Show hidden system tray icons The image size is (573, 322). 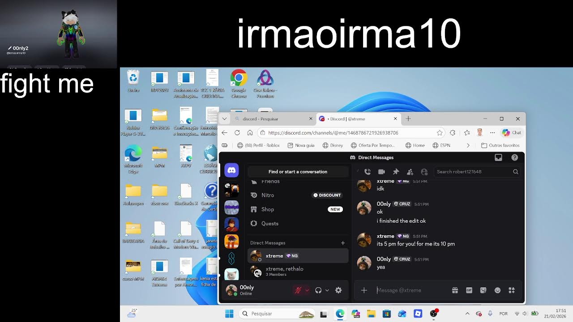(467, 314)
